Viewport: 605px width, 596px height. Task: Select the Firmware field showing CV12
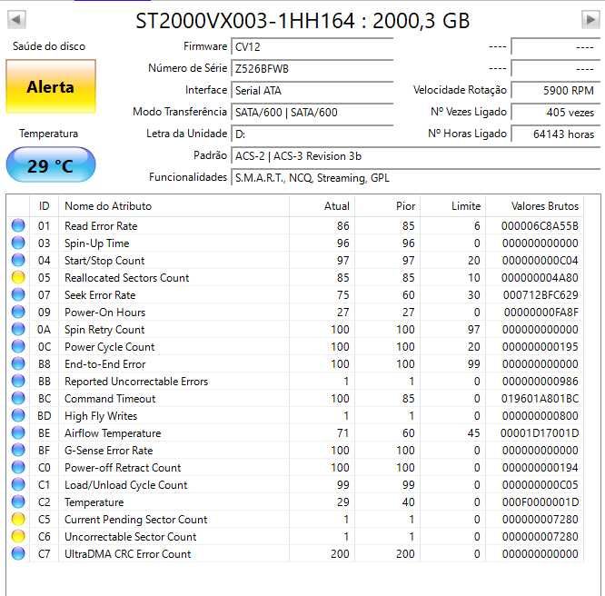(312, 46)
